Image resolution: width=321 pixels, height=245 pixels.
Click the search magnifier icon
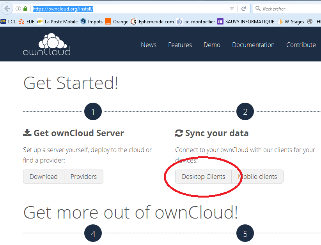click(258, 9)
